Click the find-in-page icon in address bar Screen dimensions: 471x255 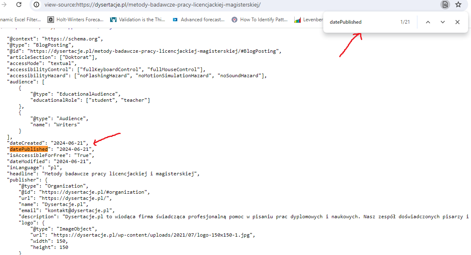click(444, 5)
